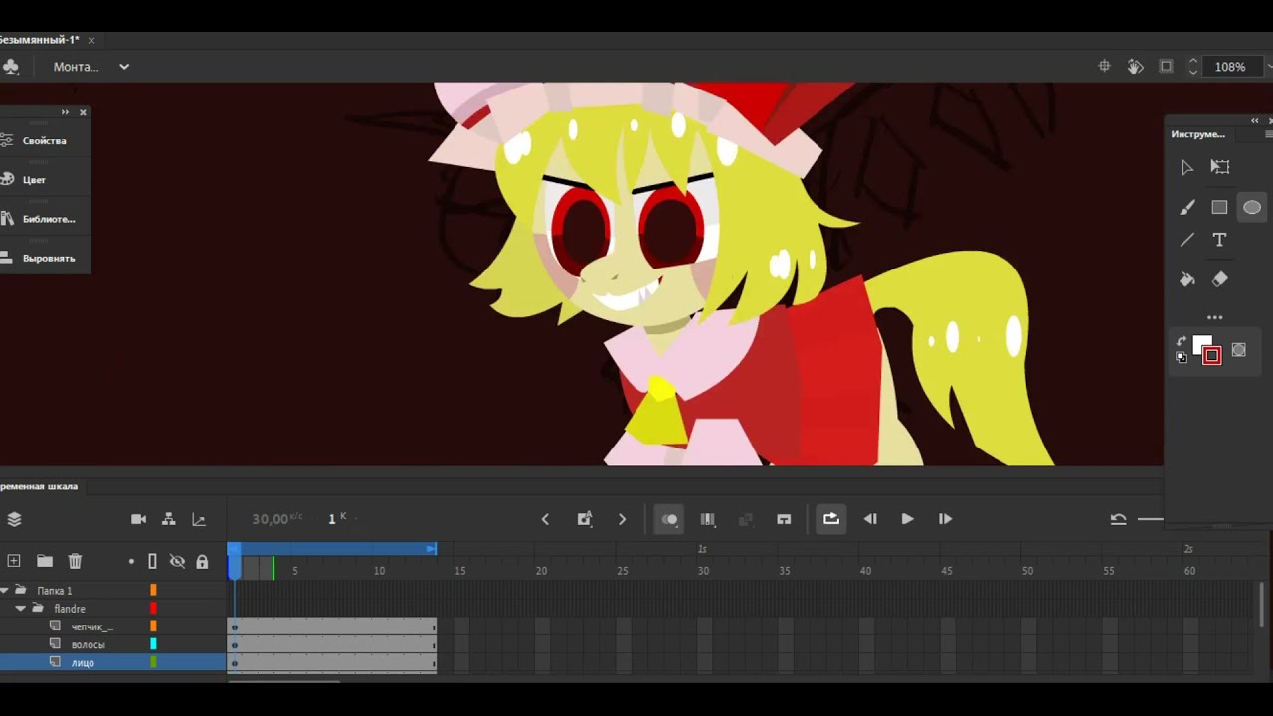Select the Brush tool
The image size is (1273, 716).
(x=1187, y=207)
